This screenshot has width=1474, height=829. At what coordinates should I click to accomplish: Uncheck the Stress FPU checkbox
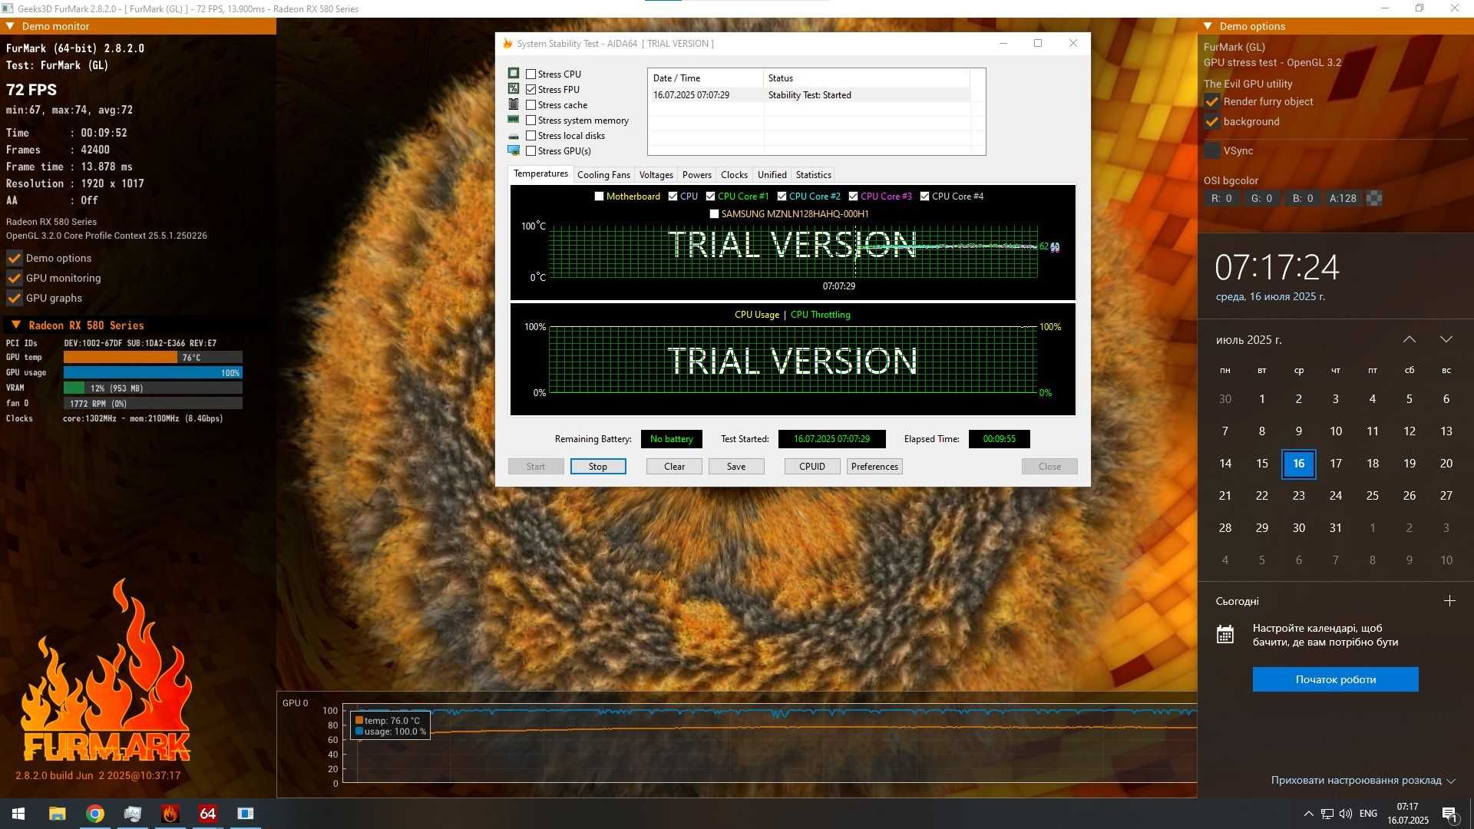(530, 90)
